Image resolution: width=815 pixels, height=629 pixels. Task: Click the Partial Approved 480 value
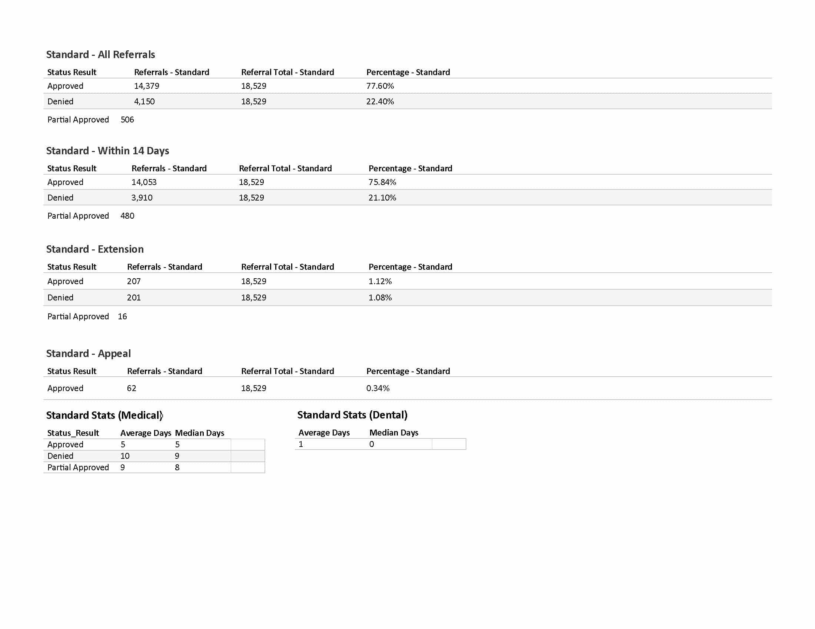pos(127,216)
